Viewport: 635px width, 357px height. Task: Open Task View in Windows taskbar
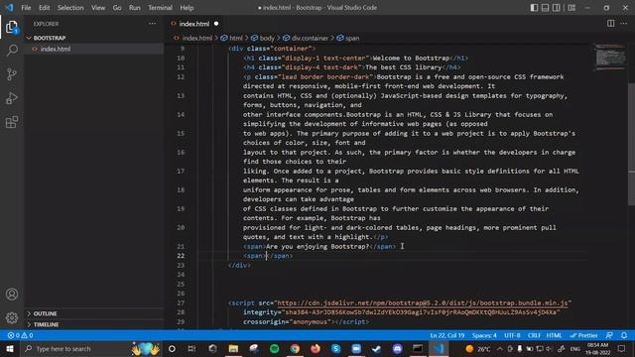(x=191, y=348)
